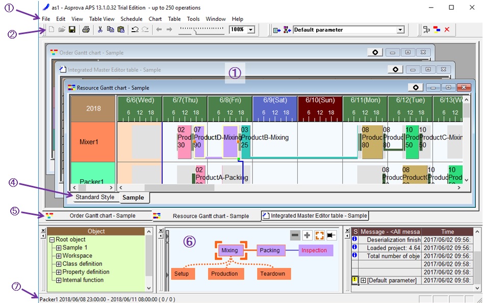Open the Default parameter dropdown

pos(400,30)
